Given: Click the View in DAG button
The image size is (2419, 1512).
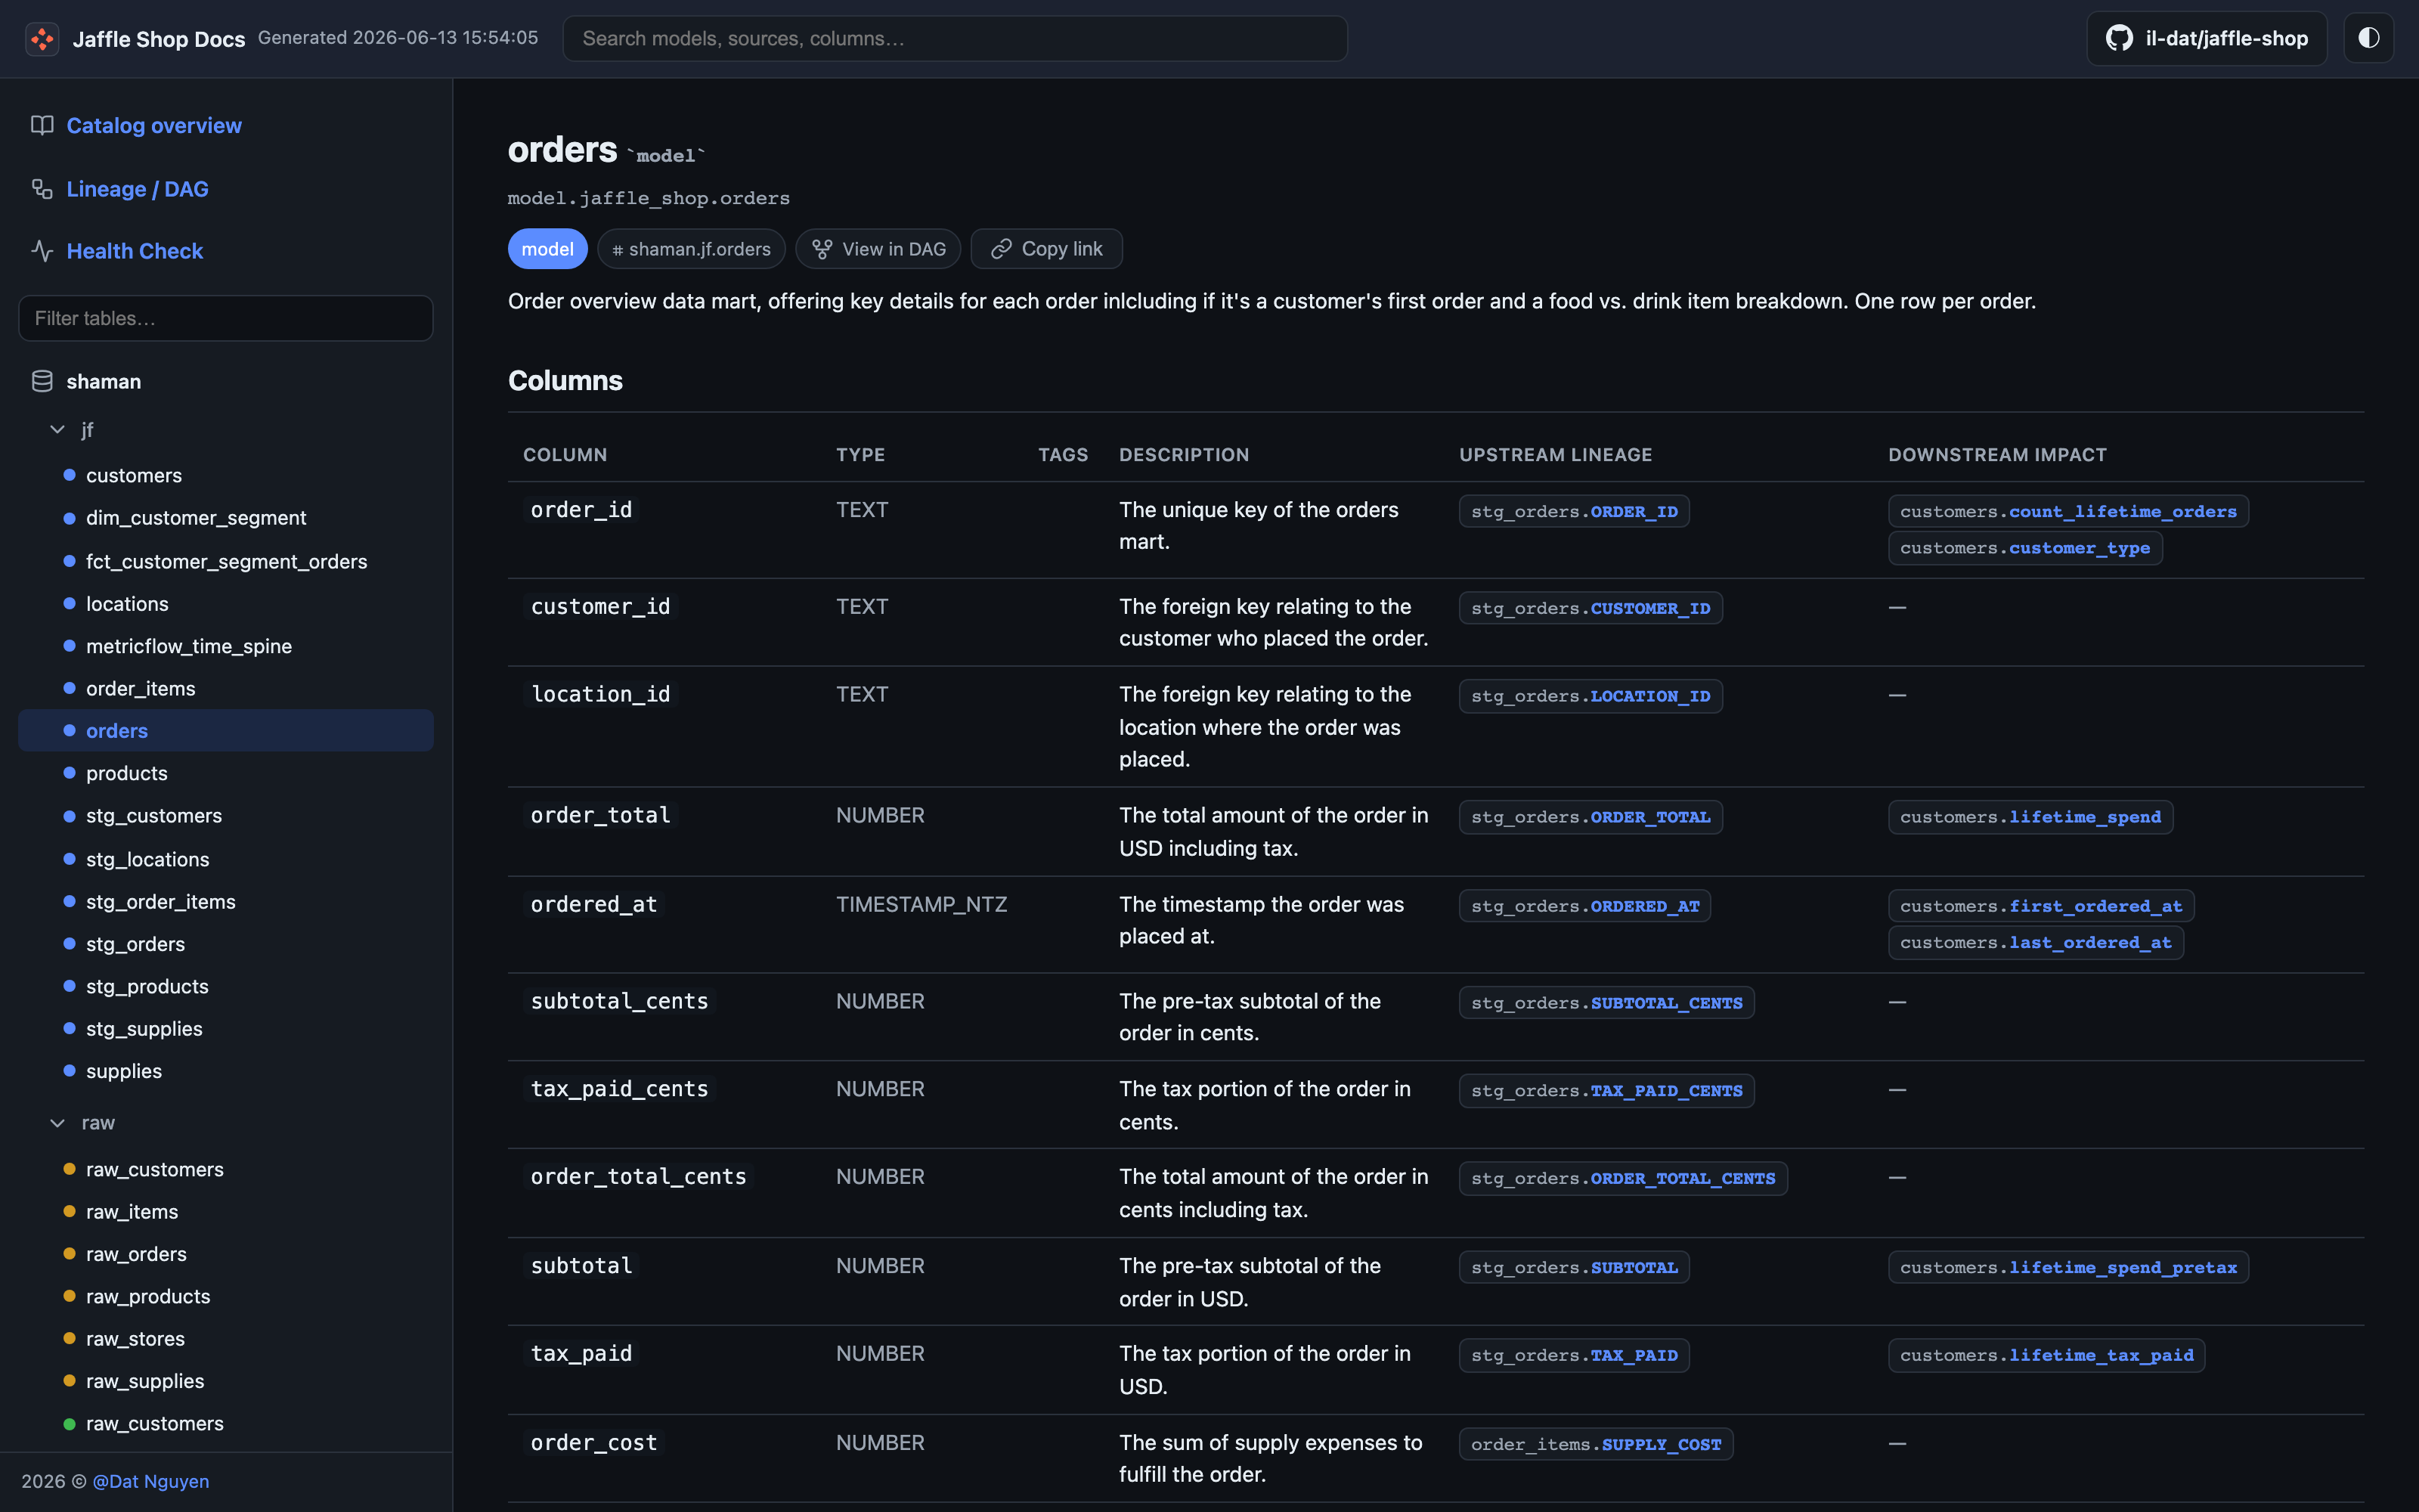Looking at the screenshot, I should tap(878, 249).
